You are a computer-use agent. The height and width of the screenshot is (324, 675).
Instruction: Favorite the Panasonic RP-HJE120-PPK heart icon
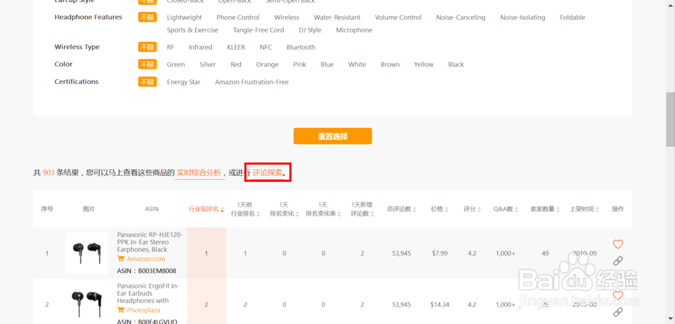pos(618,244)
